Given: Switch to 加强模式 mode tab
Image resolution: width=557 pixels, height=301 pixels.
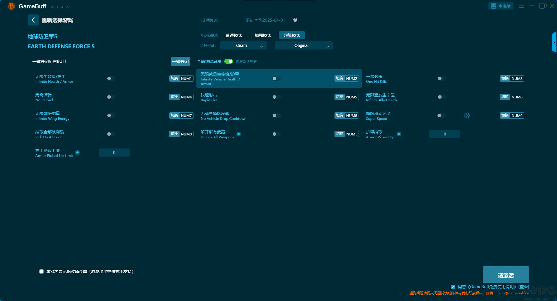Looking at the screenshot, I should pyautogui.click(x=263, y=35).
